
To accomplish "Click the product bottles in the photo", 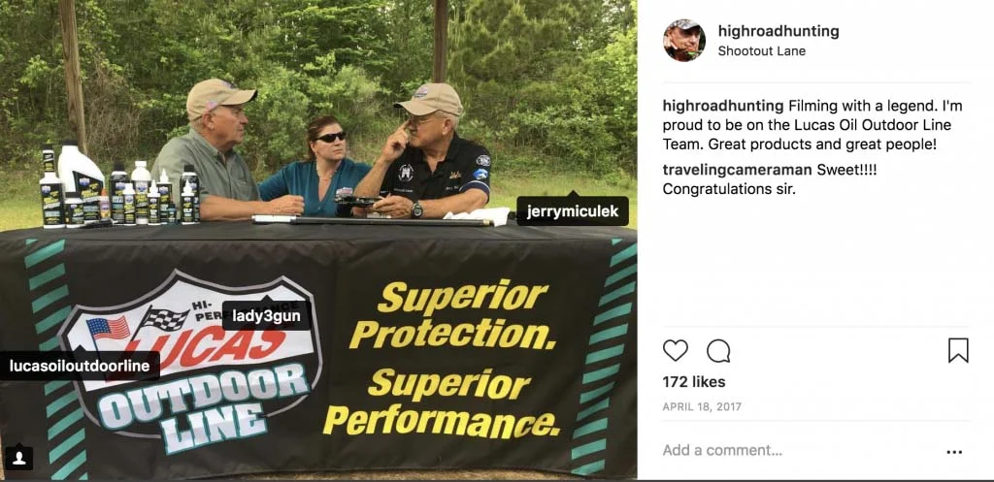I will coord(120,185).
